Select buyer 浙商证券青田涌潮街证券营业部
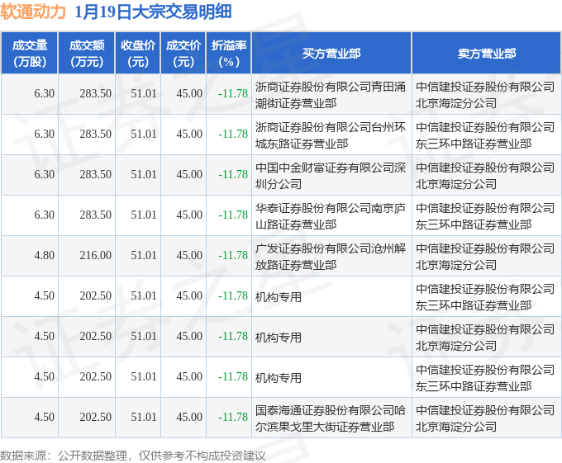The width and height of the screenshot is (562, 463). (331, 95)
